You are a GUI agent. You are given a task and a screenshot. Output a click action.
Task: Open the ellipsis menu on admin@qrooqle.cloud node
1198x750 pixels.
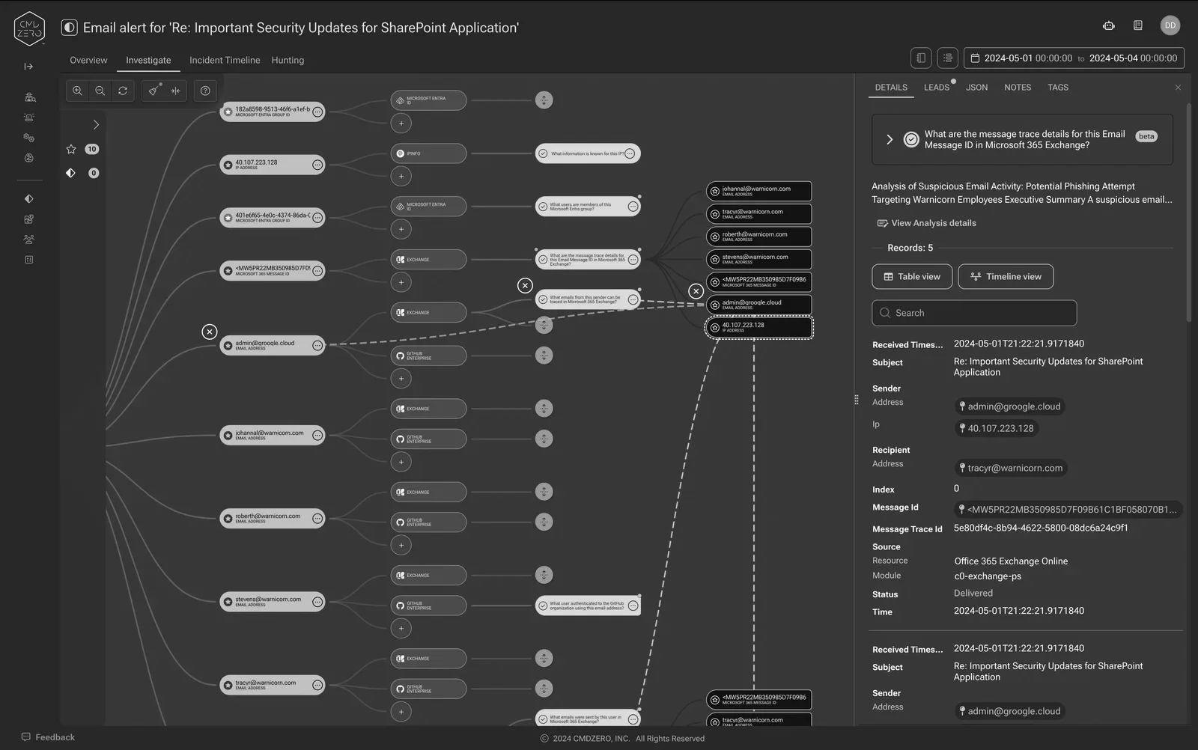(x=317, y=346)
